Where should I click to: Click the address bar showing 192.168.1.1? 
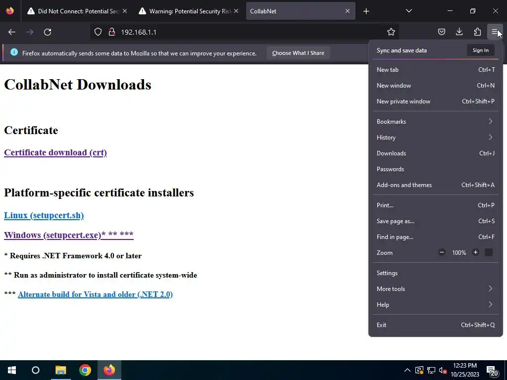[246, 32]
